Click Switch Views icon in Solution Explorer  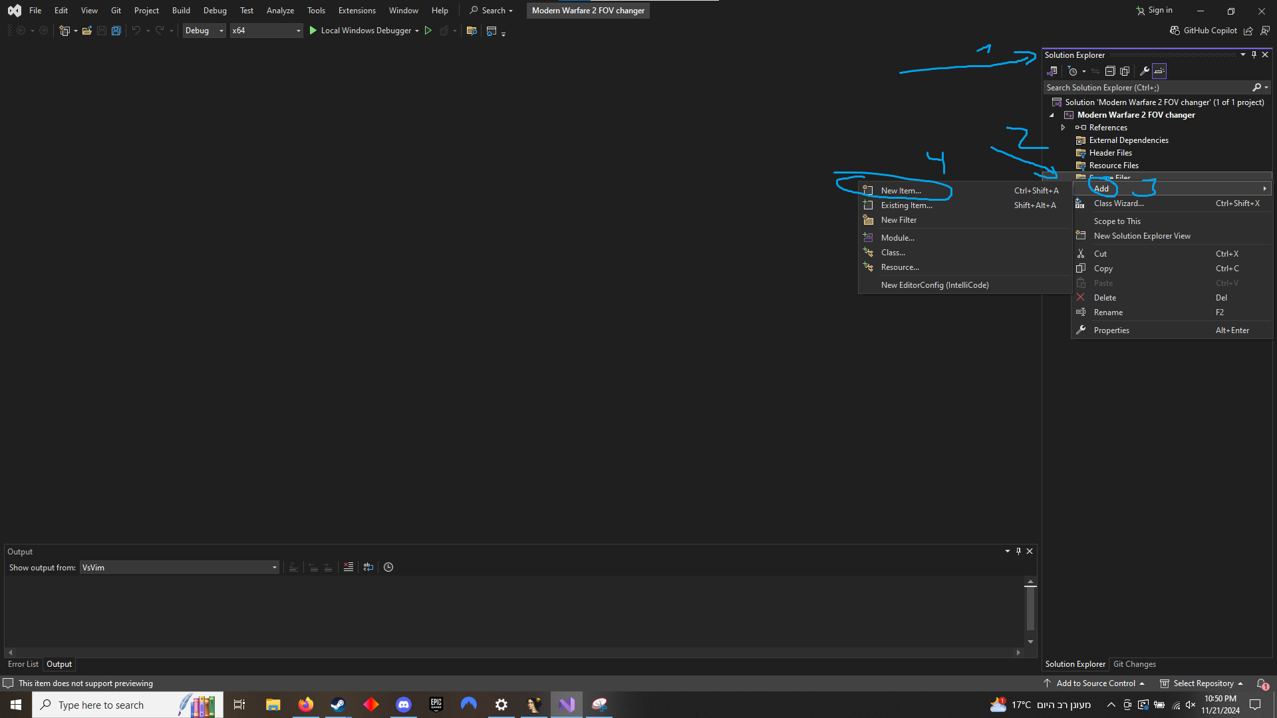(1052, 71)
